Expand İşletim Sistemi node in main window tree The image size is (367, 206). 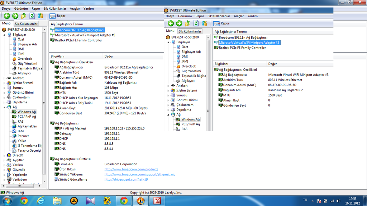(x=4, y=83)
